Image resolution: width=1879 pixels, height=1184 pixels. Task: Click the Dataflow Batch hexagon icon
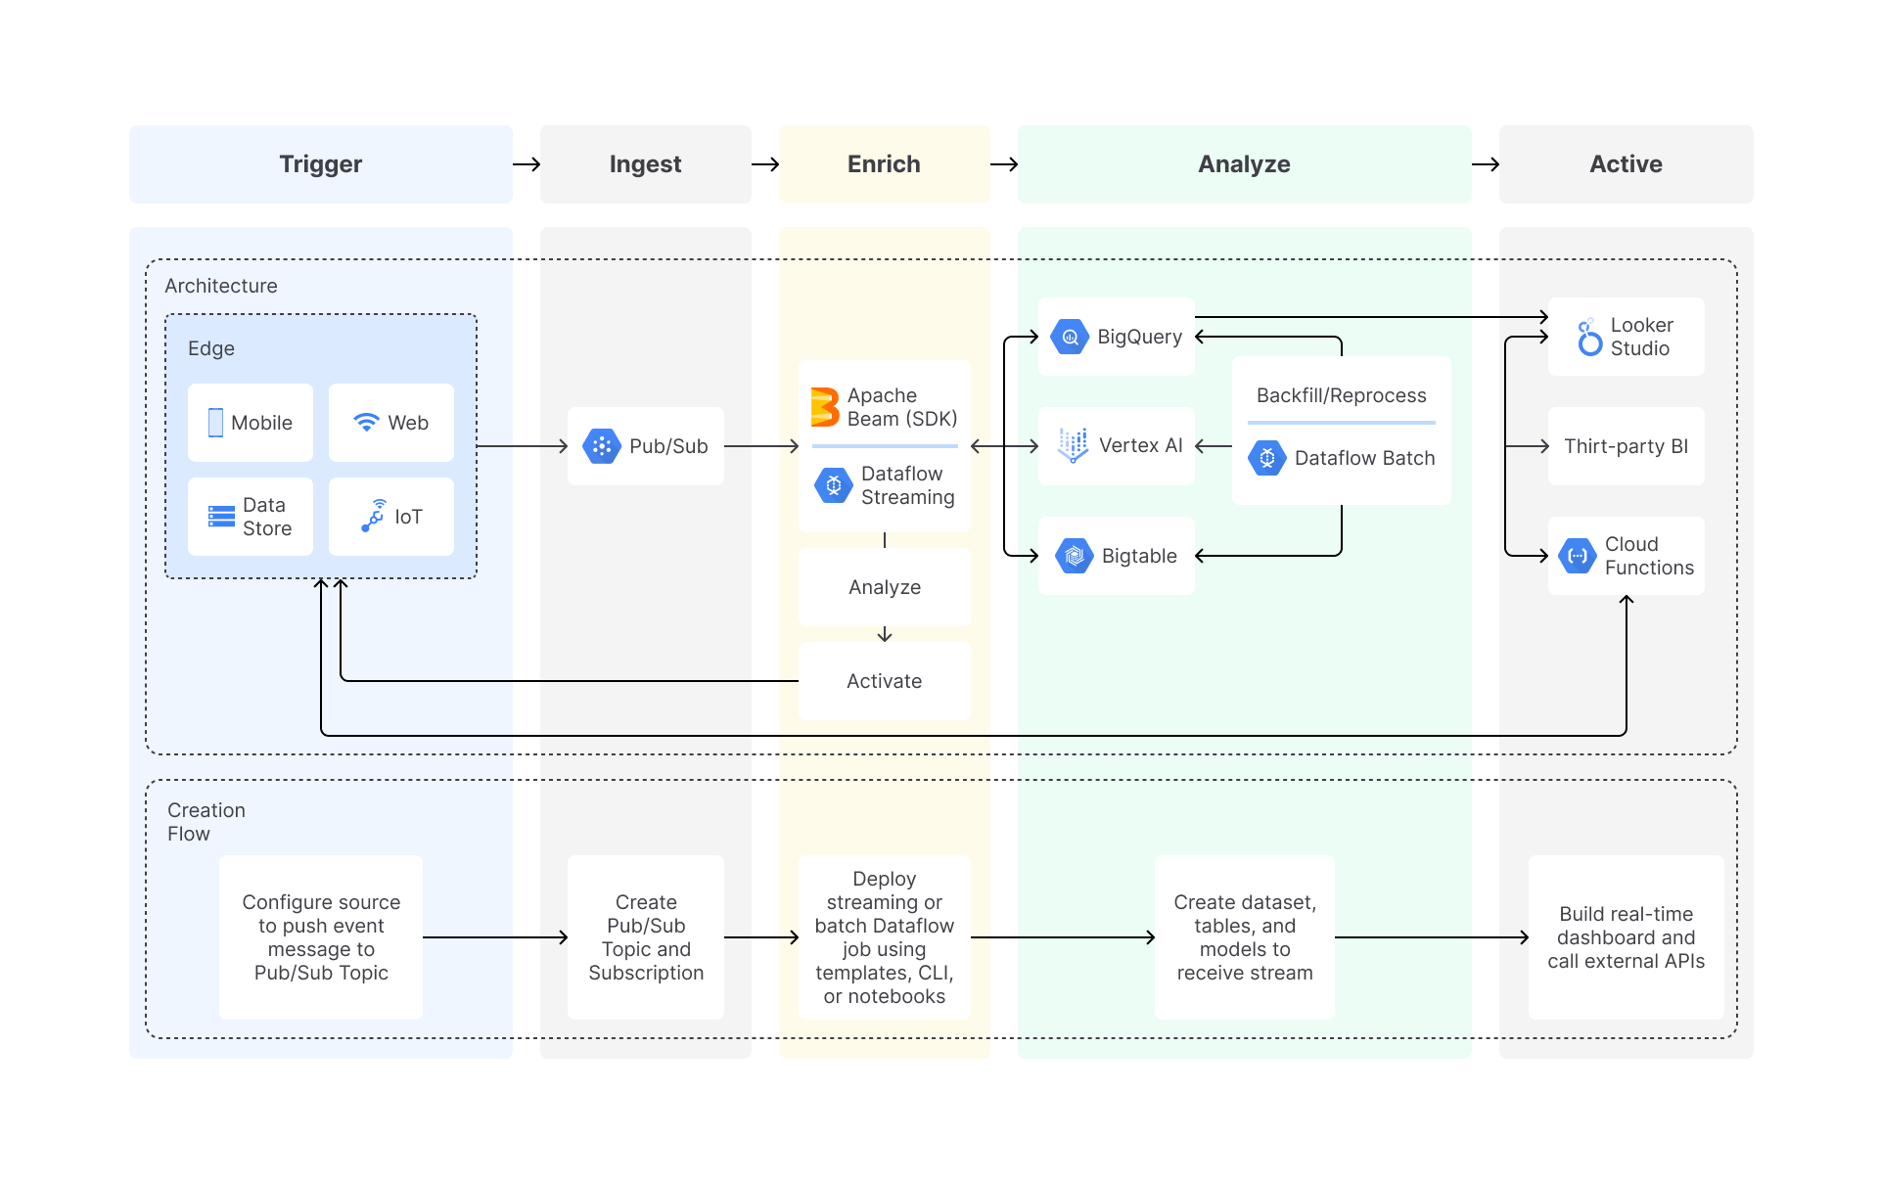1267,458
